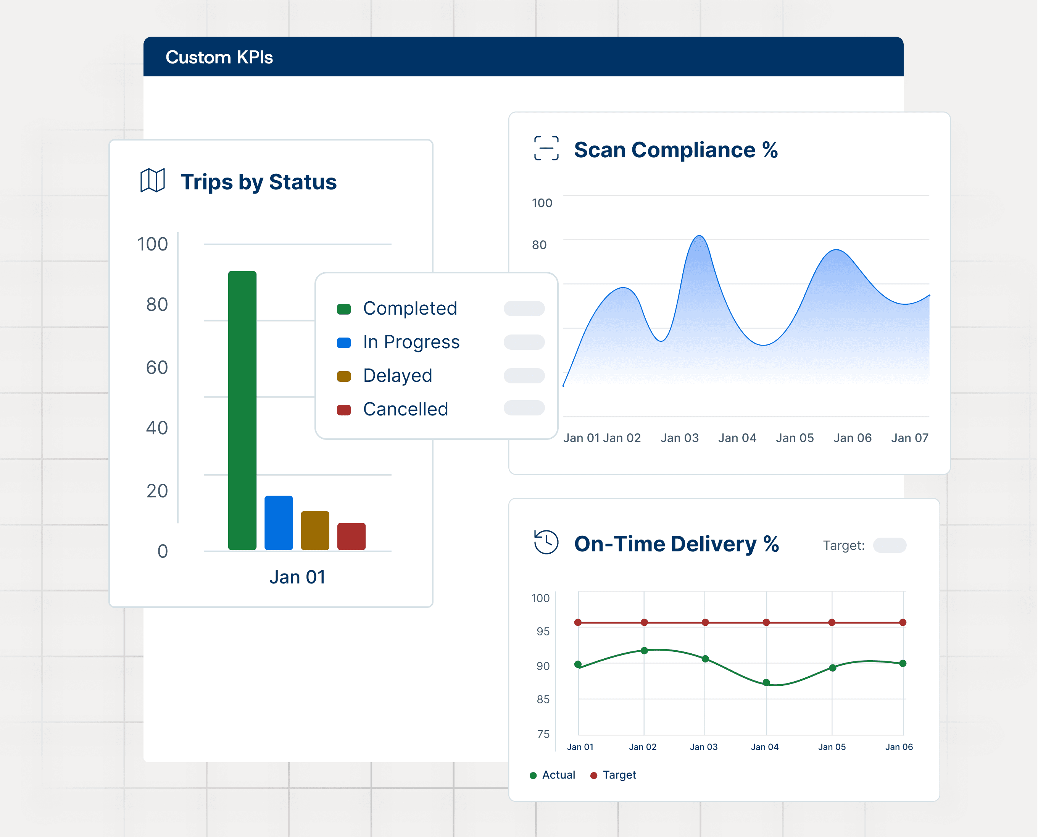Click the red Cancelled legend swatch
The height and width of the screenshot is (837, 1038).
343,410
